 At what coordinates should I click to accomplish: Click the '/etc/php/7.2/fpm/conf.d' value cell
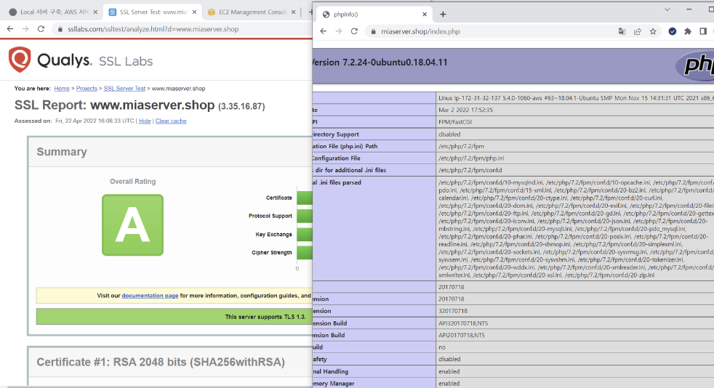574,170
